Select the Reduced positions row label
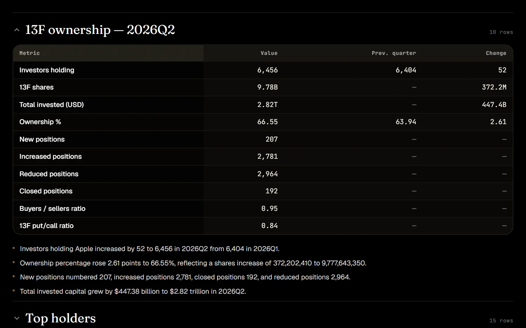 tap(49, 174)
